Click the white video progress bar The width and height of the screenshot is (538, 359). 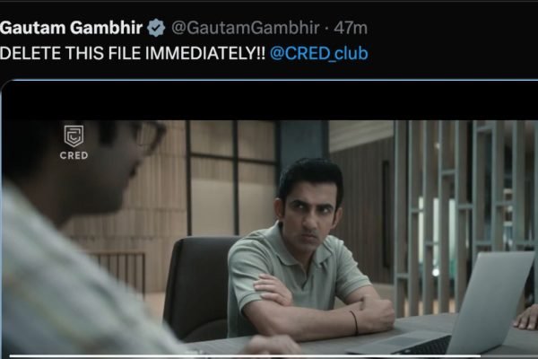click(245, 356)
